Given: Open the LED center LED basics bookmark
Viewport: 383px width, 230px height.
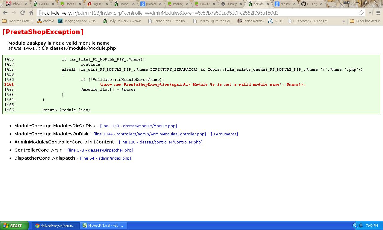Looking at the screenshot, I should 308,21.
